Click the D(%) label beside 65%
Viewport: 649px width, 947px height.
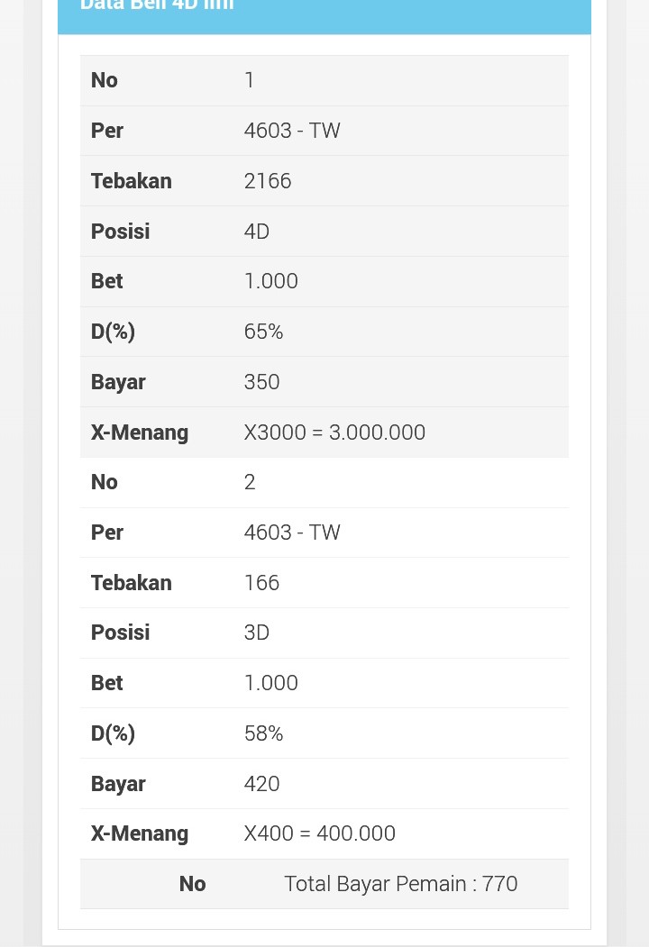coord(113,332)
